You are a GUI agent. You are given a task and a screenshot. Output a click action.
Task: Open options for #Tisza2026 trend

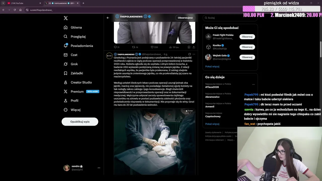(253, 84)
